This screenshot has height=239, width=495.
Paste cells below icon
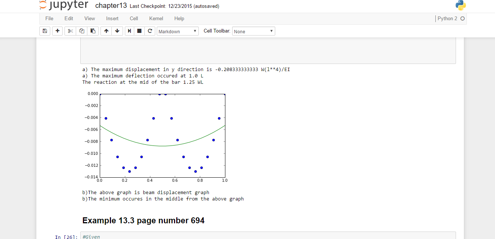(x=93, y=31)
